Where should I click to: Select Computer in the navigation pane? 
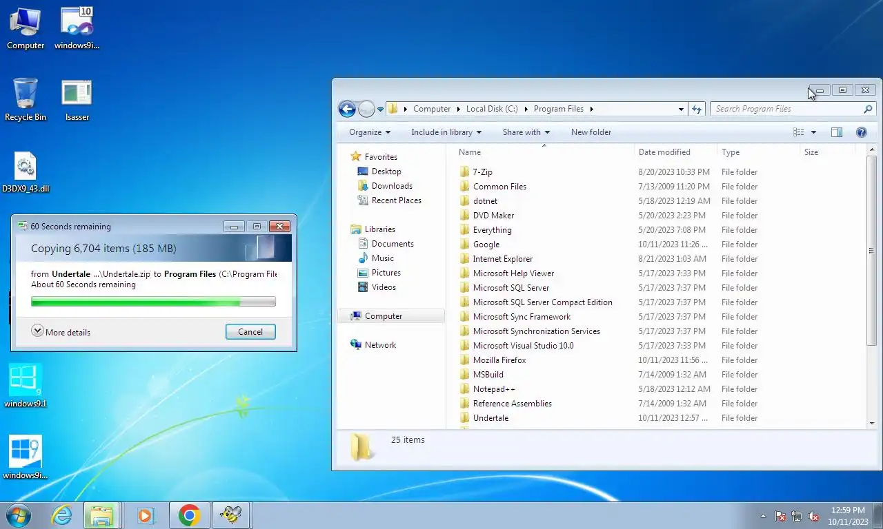pos(391,315)
